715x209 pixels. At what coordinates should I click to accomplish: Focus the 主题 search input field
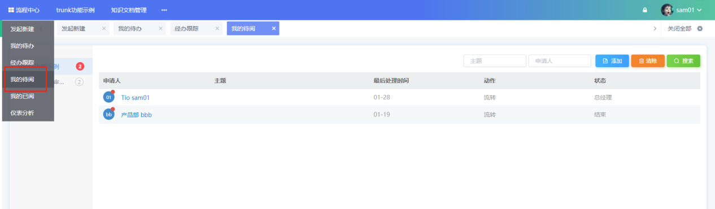pos(495,60)
